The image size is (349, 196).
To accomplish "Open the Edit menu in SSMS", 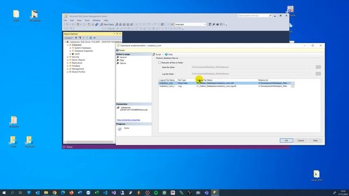I will (x=72, y=21).
